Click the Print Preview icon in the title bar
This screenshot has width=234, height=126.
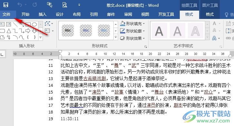click(x=65, y=5)
